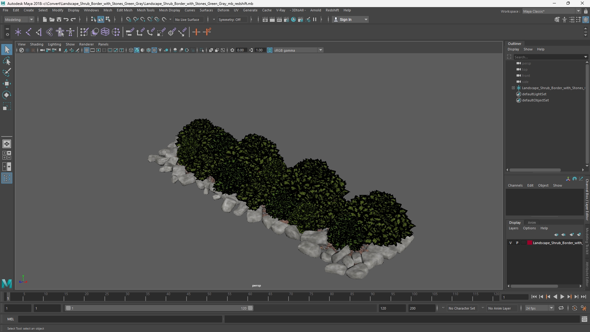Select the Rotate tool in toolbox
590x332 pixels.
tap(7, 95)
